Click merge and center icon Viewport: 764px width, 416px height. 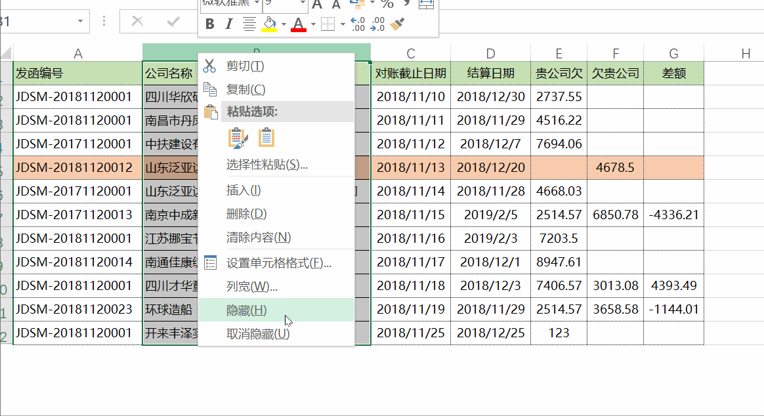point(426,4)
